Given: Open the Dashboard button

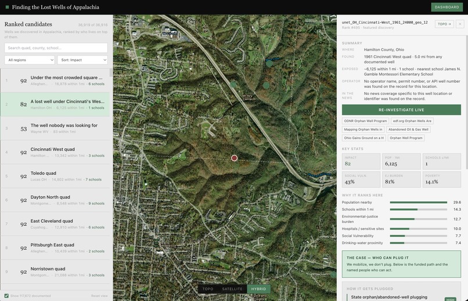Looking at the screenshot, I should tap(447, 7).
